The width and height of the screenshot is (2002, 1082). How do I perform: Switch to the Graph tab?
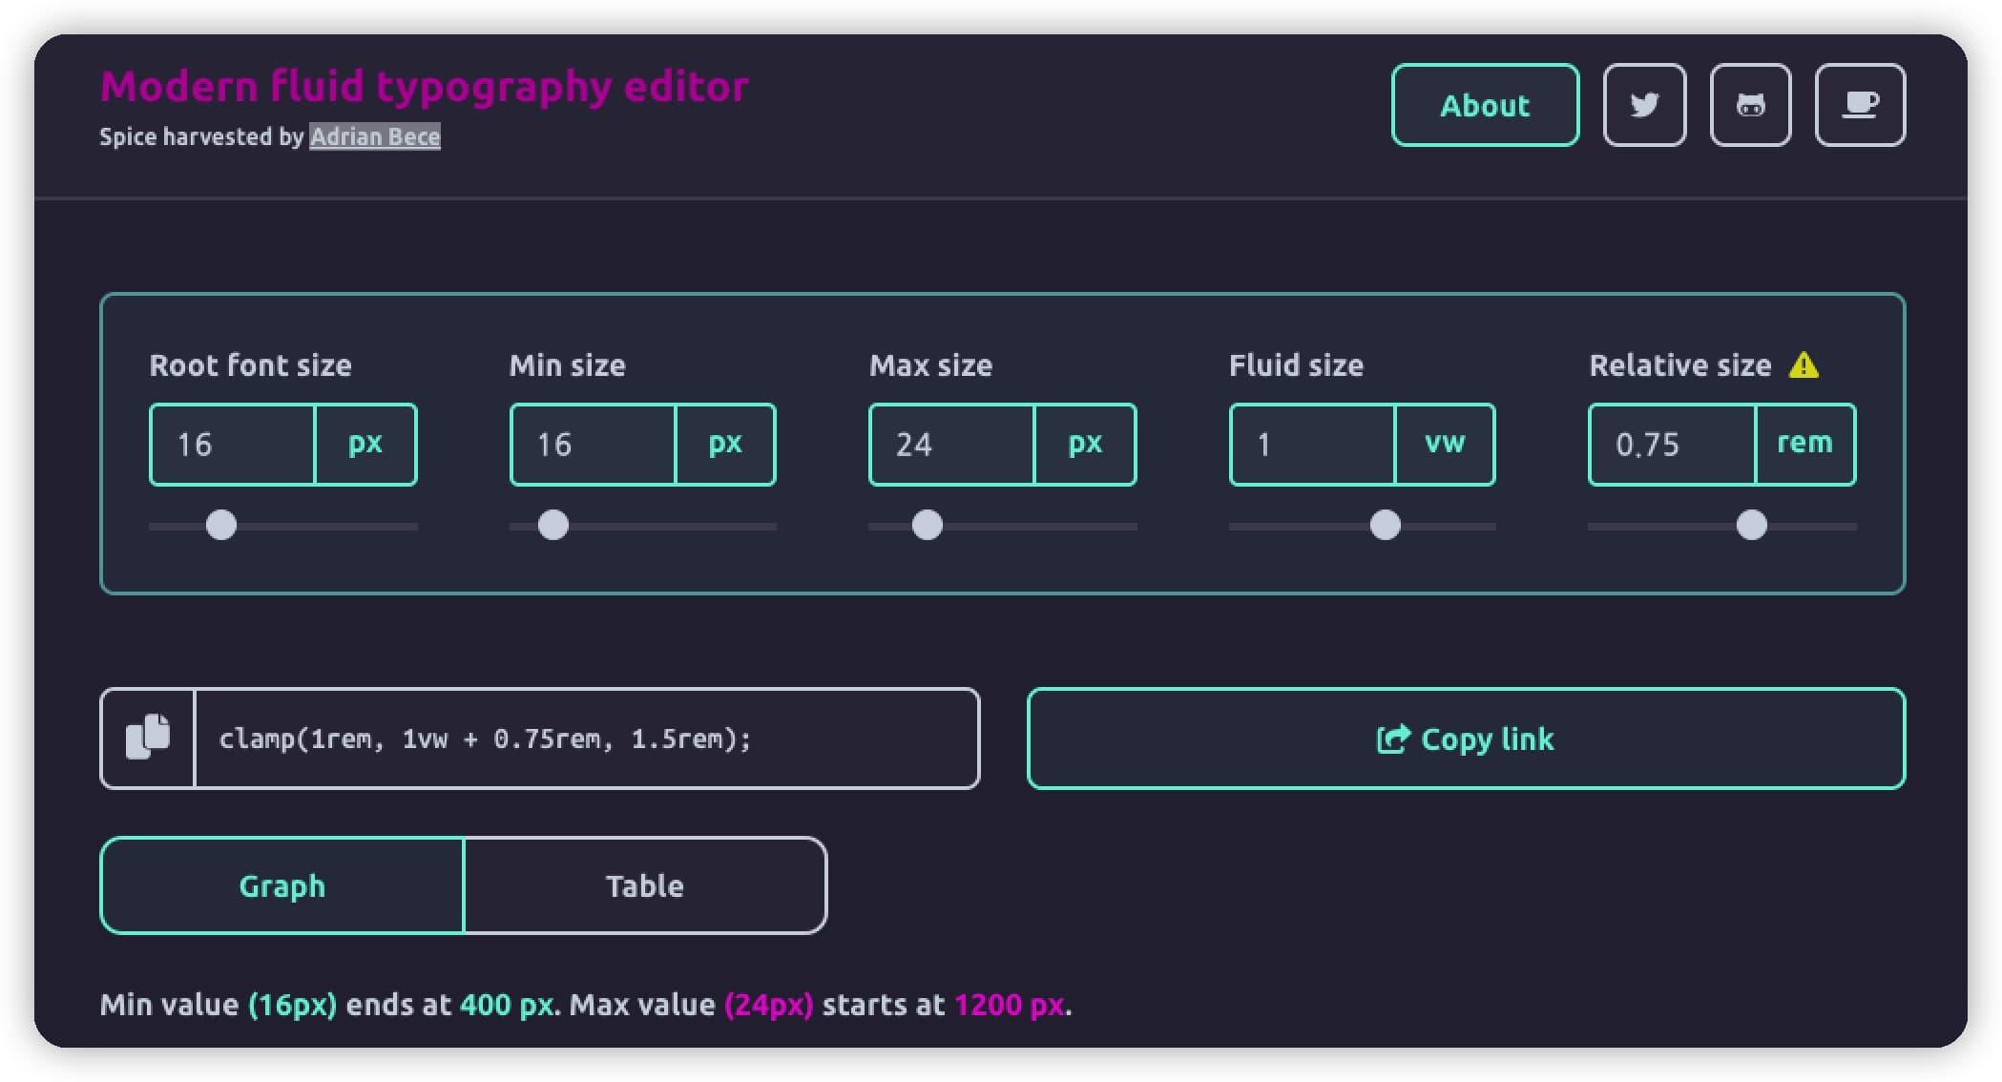tap(282, 885)
